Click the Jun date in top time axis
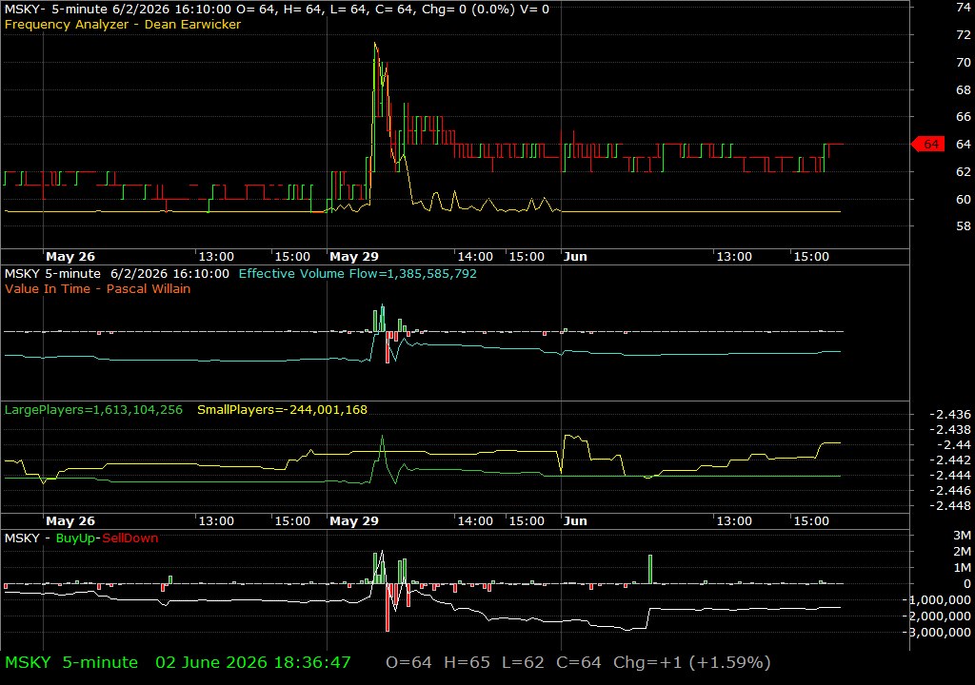Screen dimensions: 975x685 (575, 256)
